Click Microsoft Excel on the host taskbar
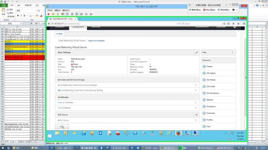The image size is (268, 150). point(206,148)
